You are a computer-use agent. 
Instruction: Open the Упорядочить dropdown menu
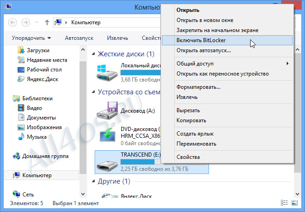point(31,38)
